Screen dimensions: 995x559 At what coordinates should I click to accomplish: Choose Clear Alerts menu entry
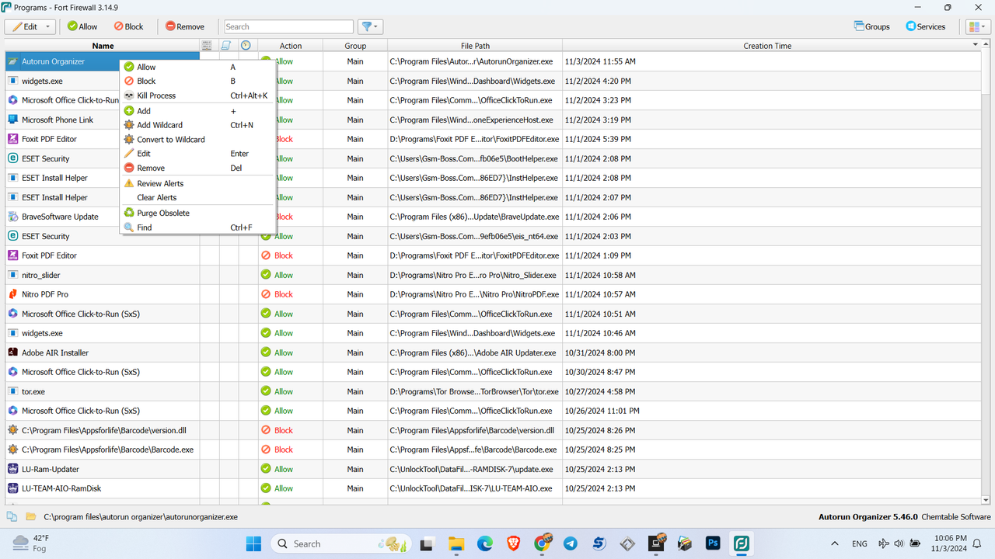197,197
